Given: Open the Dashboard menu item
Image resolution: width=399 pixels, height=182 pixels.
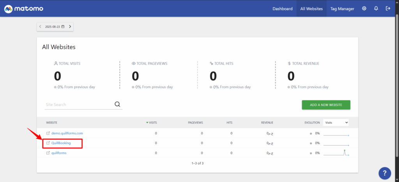Looking at the screenshot, I should [x=282, y=9].
